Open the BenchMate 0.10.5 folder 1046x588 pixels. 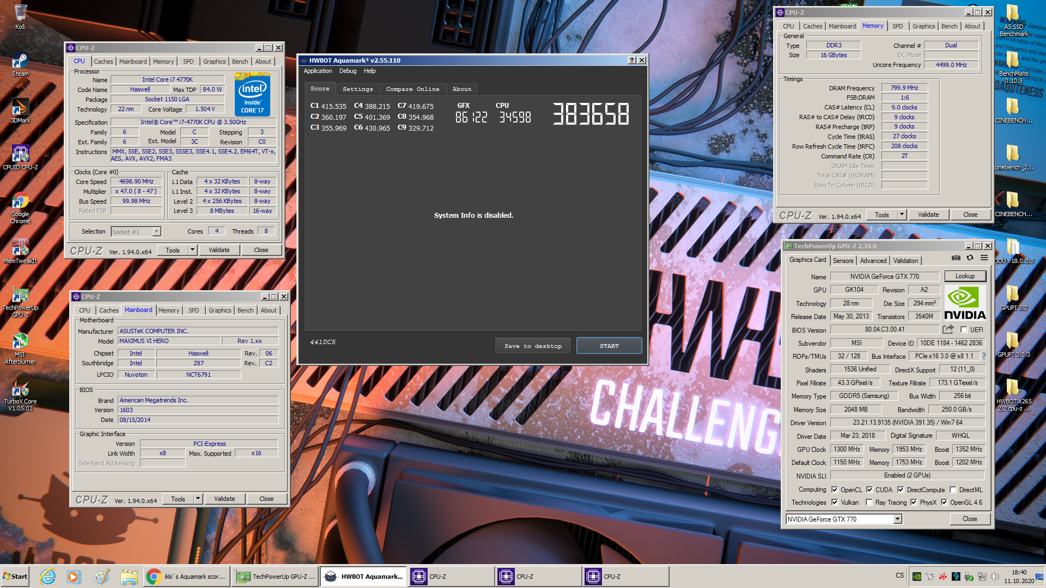(x=1013, y=68)
